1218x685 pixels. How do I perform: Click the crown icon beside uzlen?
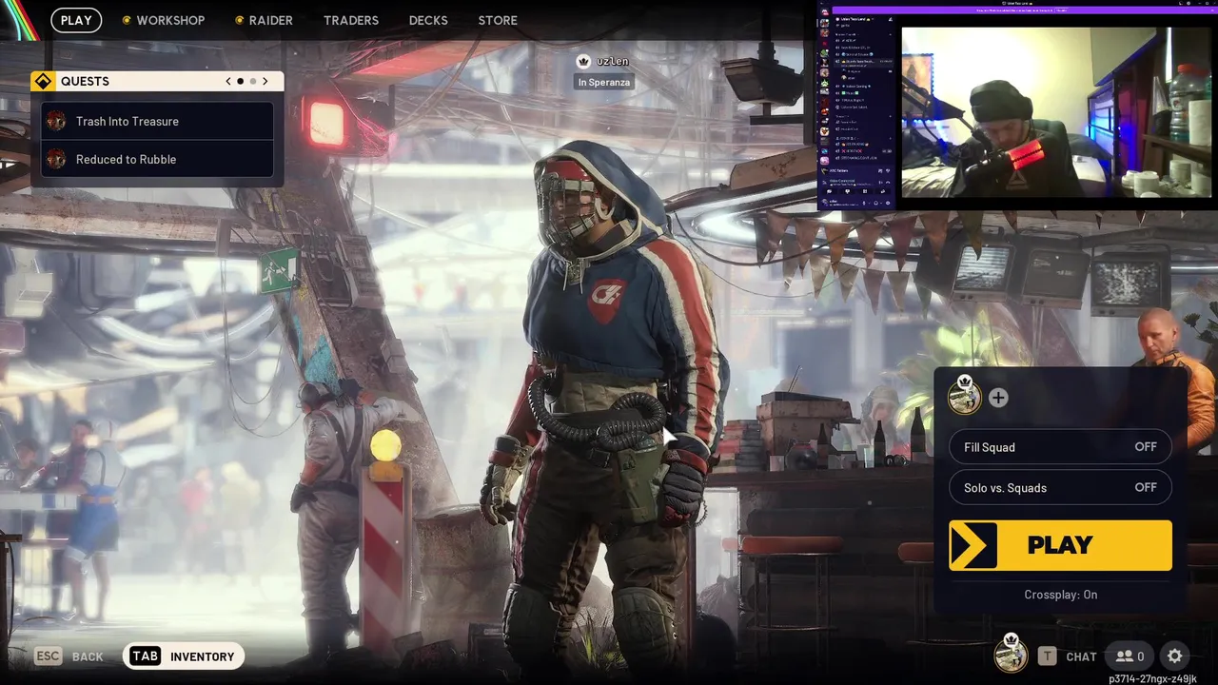584,61
